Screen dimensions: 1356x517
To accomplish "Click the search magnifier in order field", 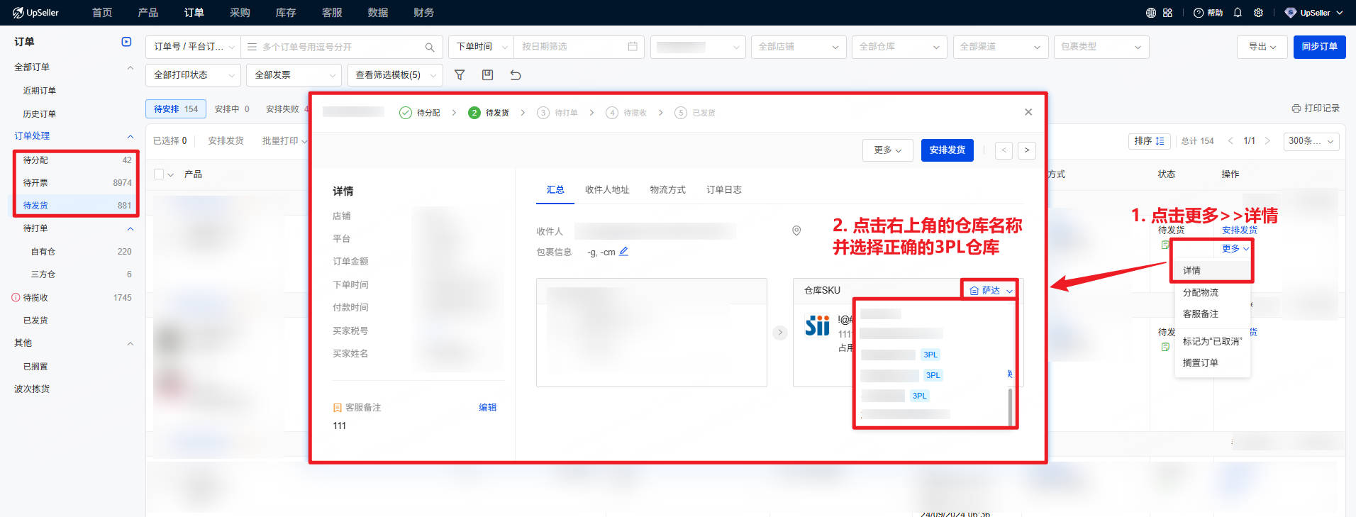I will 429,48.
